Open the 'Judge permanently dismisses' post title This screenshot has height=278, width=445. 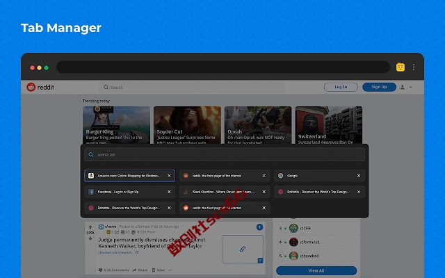pyautogui.click(x=152, y=243)
